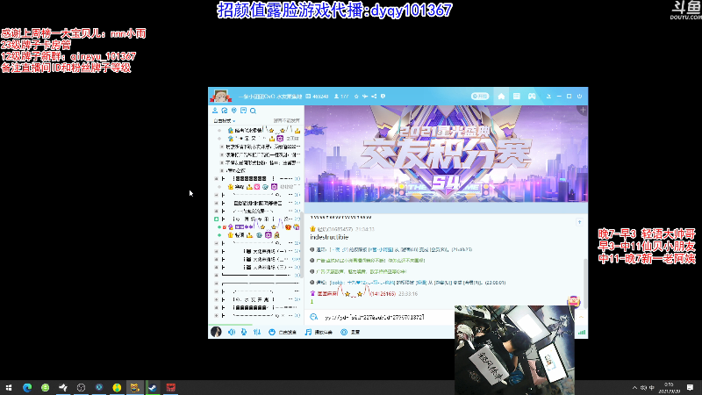702x395 pixels.
Task: Click the chat message input field
Action: click(x=385, y=317)
